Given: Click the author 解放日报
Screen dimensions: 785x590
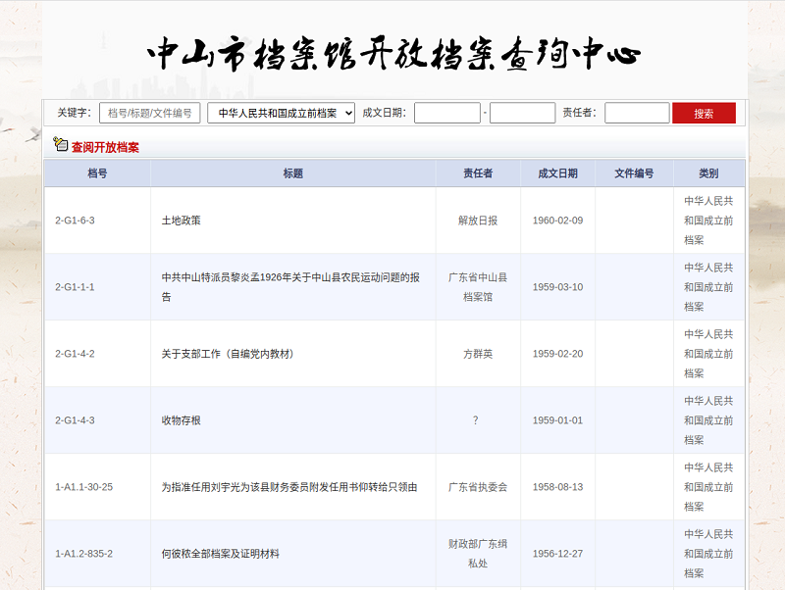Looking at the screenshot, I should point(478,221).
